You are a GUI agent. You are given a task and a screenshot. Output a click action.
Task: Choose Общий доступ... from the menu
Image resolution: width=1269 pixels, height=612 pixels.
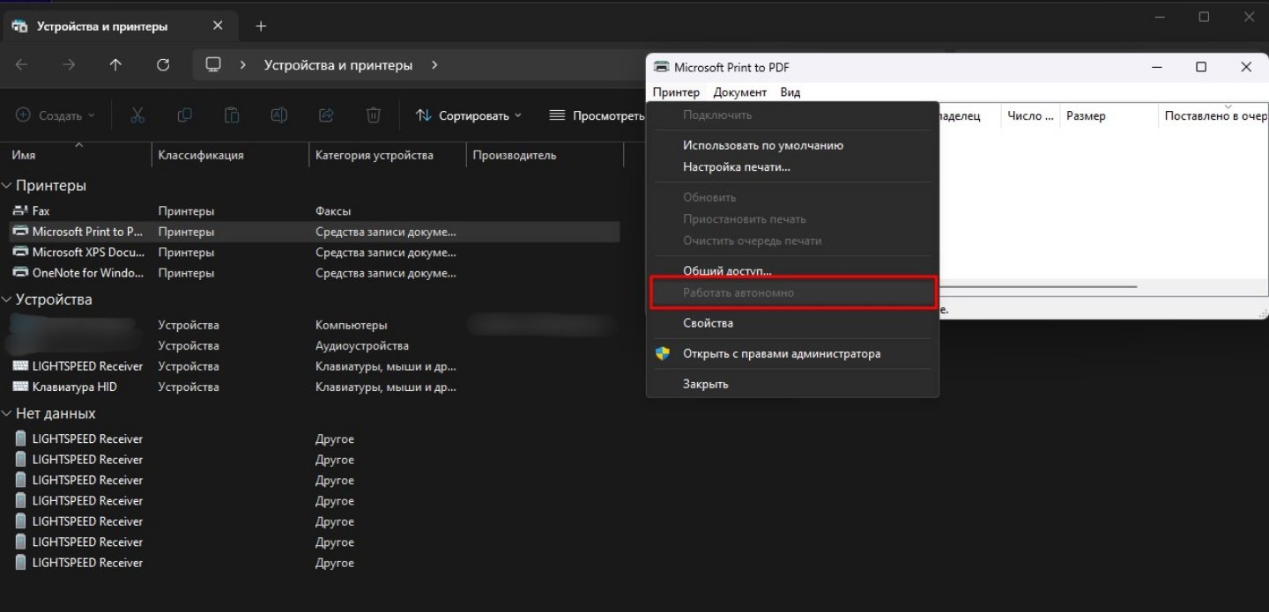point(792,271)
